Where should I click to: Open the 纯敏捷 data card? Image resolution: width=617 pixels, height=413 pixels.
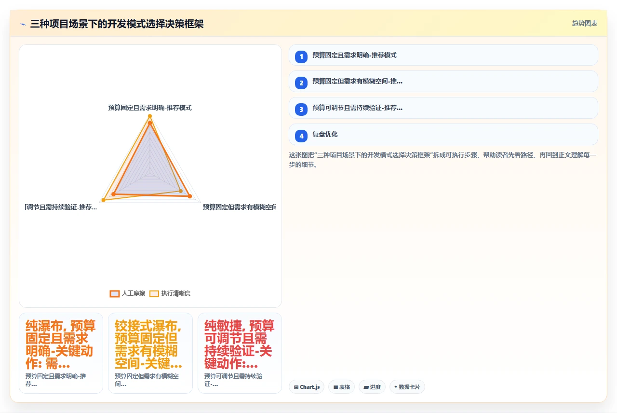[x=240, y=353]
